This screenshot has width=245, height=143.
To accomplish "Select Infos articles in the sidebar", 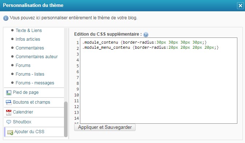I will (x=28, y=39).
